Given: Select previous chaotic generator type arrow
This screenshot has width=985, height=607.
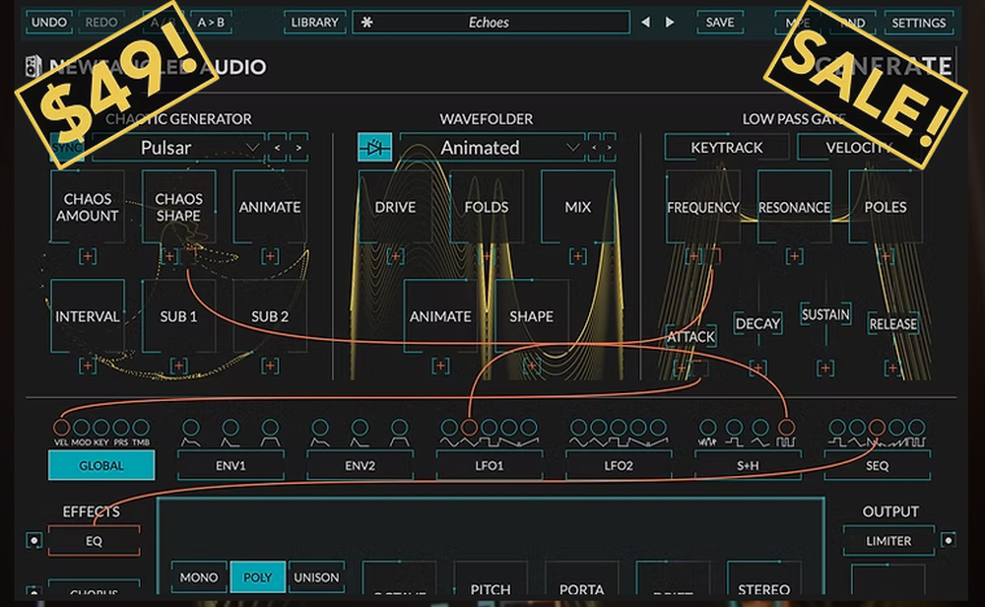Looking at the screenshot, I should pyautogui.click(x=277, y=148).
